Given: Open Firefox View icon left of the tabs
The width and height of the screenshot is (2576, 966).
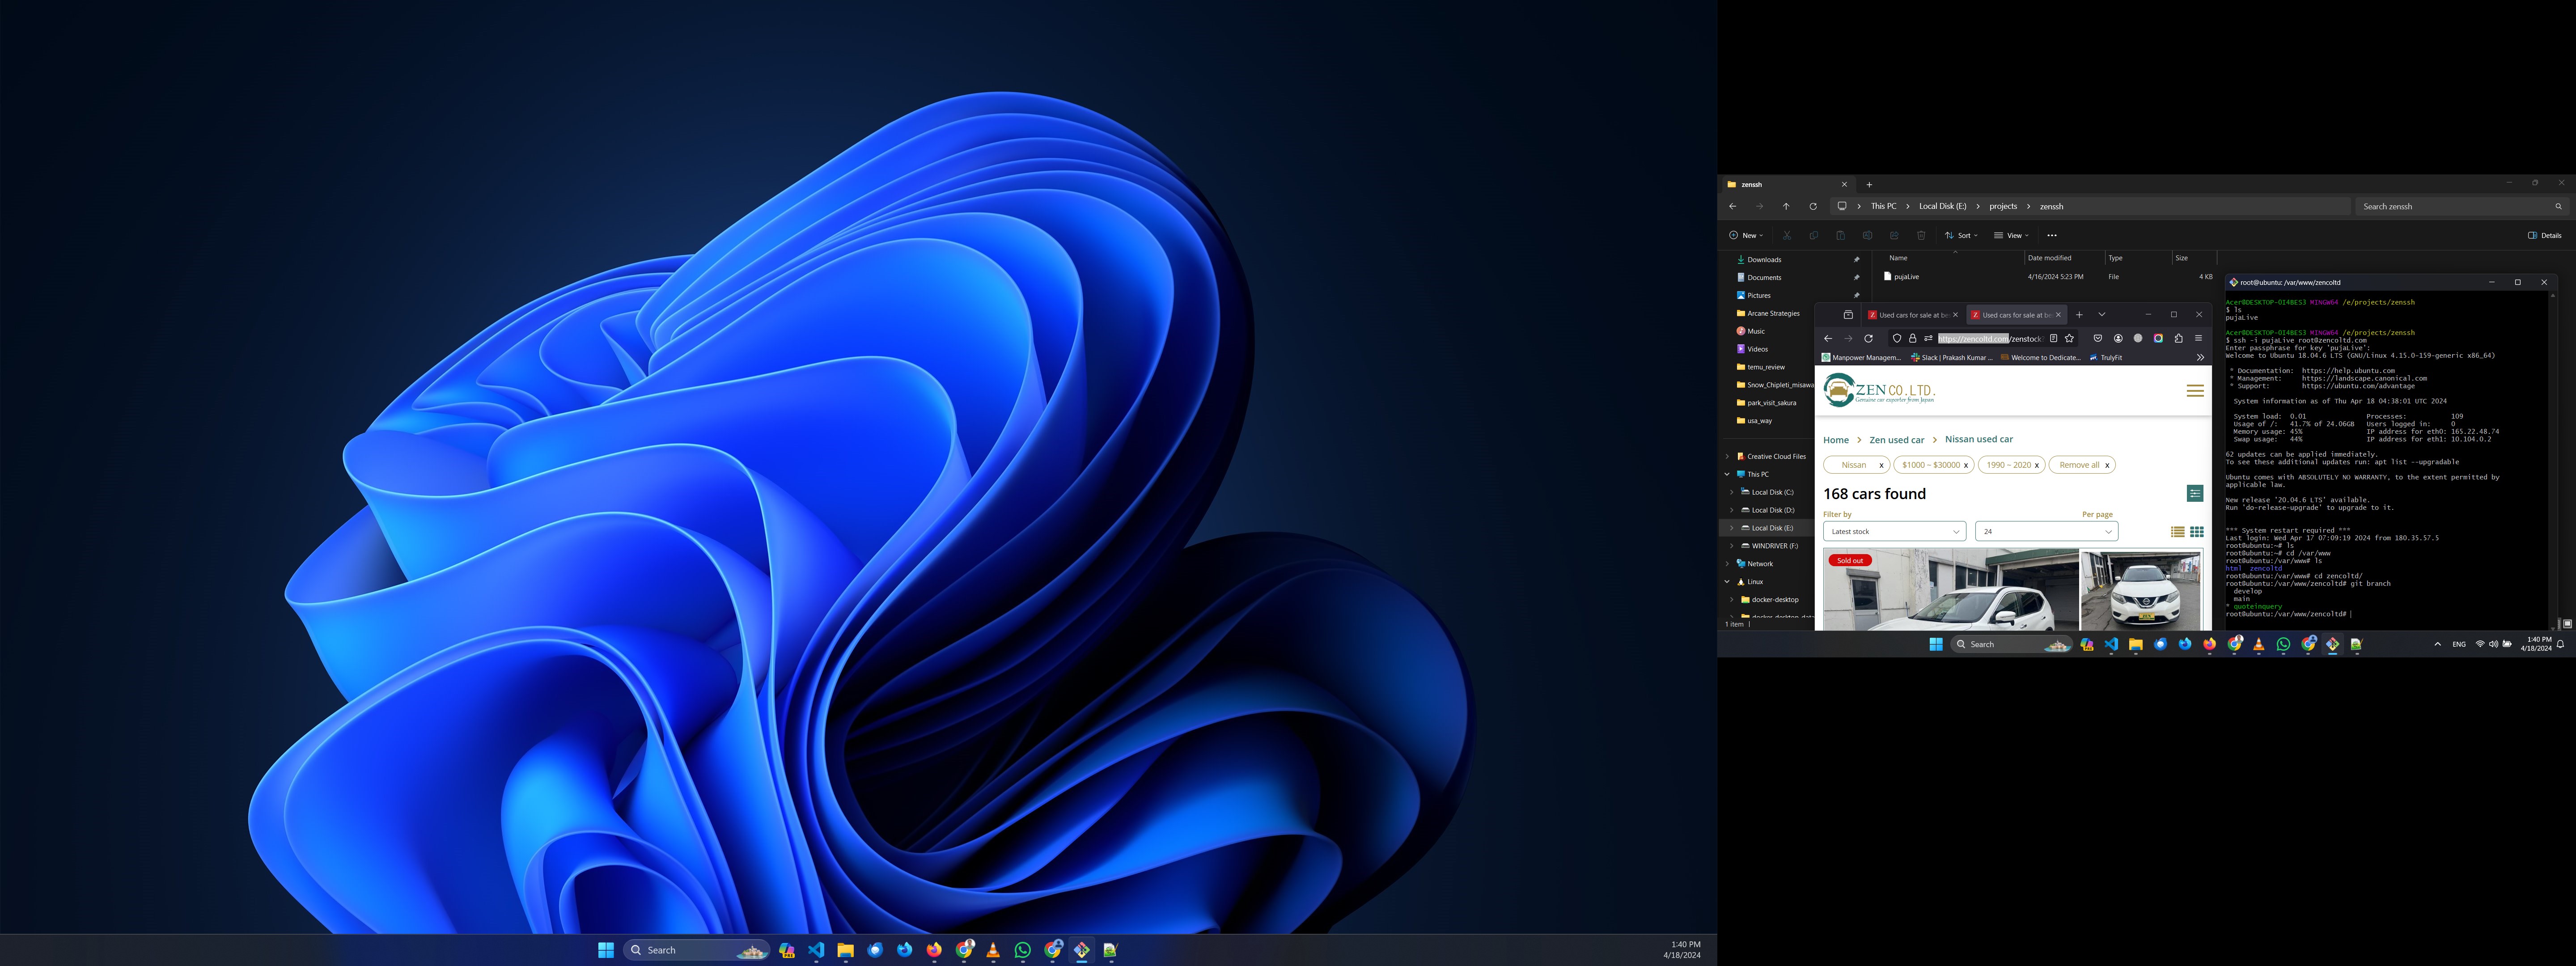Looking at the screenshot, I should [x=1848, y=315].
